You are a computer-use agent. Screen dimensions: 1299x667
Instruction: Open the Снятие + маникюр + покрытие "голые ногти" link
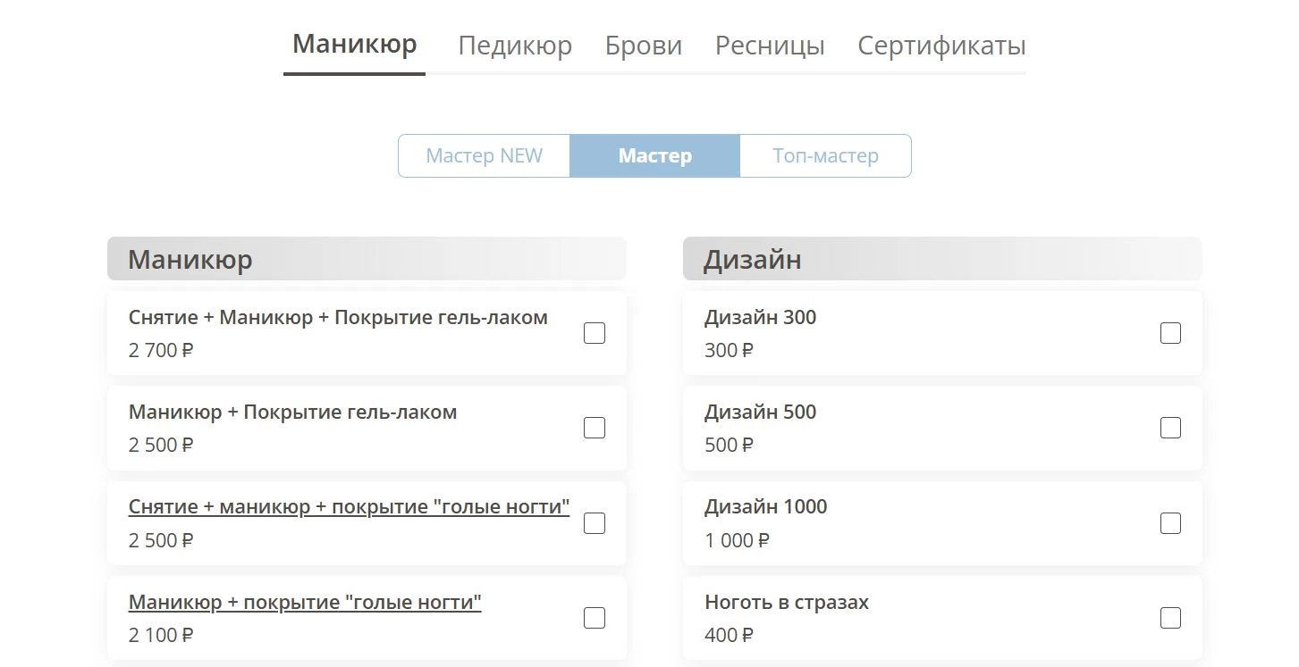[349, 506]
